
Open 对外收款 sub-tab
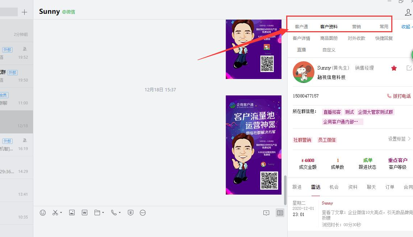click(x=356, y=38)
